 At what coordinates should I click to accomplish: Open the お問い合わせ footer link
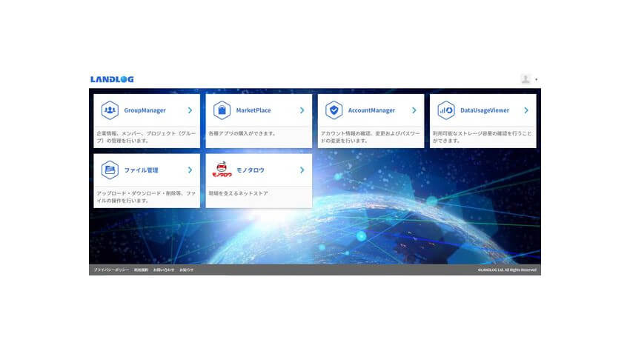tap(164, 270)
